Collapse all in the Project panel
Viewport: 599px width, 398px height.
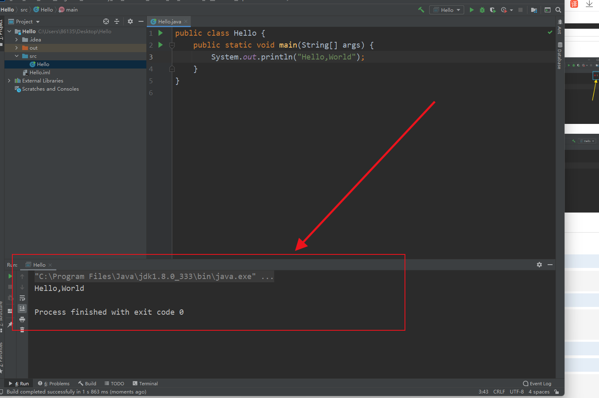pos(117,21)
